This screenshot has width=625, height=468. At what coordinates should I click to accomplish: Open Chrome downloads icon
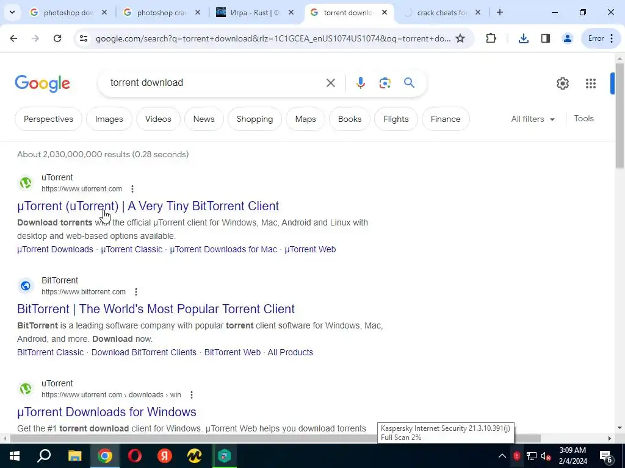pyautogui.click(x=524, y=38)
